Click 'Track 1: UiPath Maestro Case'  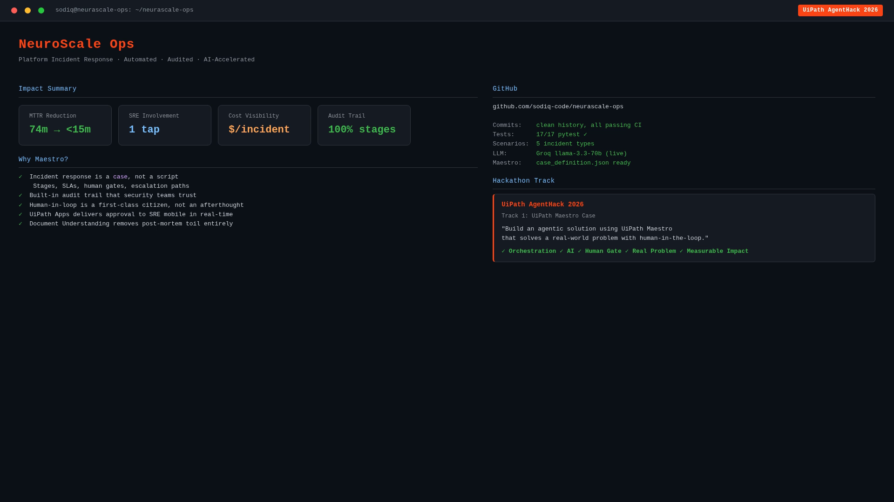tap(549, 216)
